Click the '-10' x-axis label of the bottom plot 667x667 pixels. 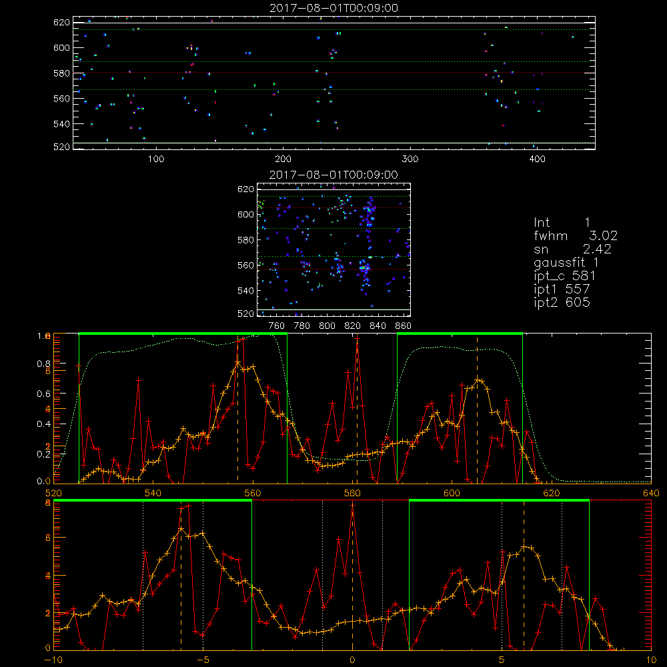tap(53, 660)
